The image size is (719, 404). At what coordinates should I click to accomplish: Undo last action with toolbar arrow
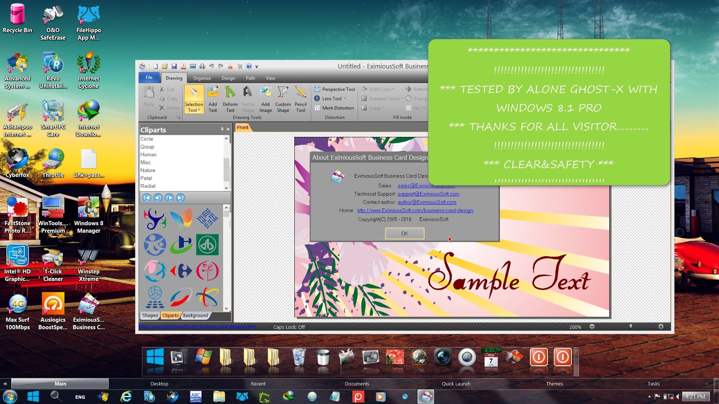tap(211, 66)
